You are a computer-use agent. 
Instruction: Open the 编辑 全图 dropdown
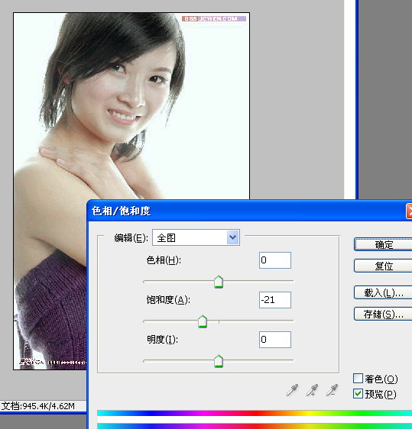pyautogui.click(x=196, y=237)
